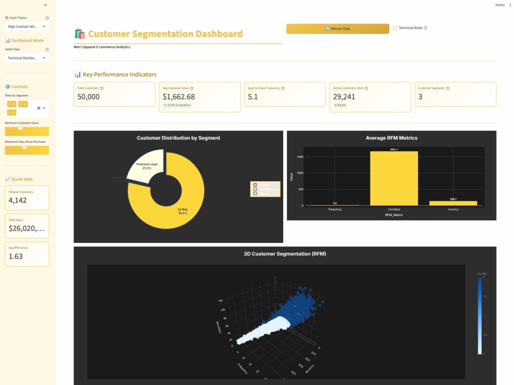This screenshot has height=385, width=514.
Task: Remove segment tag 1 from the filter
Action: [x=25, y=104]
